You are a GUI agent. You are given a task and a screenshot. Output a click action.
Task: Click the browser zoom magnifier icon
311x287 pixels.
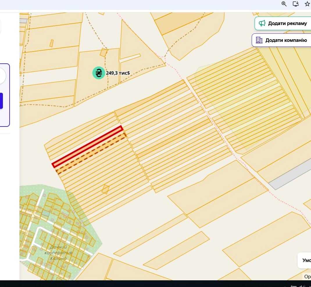click(x=284, y=4)
